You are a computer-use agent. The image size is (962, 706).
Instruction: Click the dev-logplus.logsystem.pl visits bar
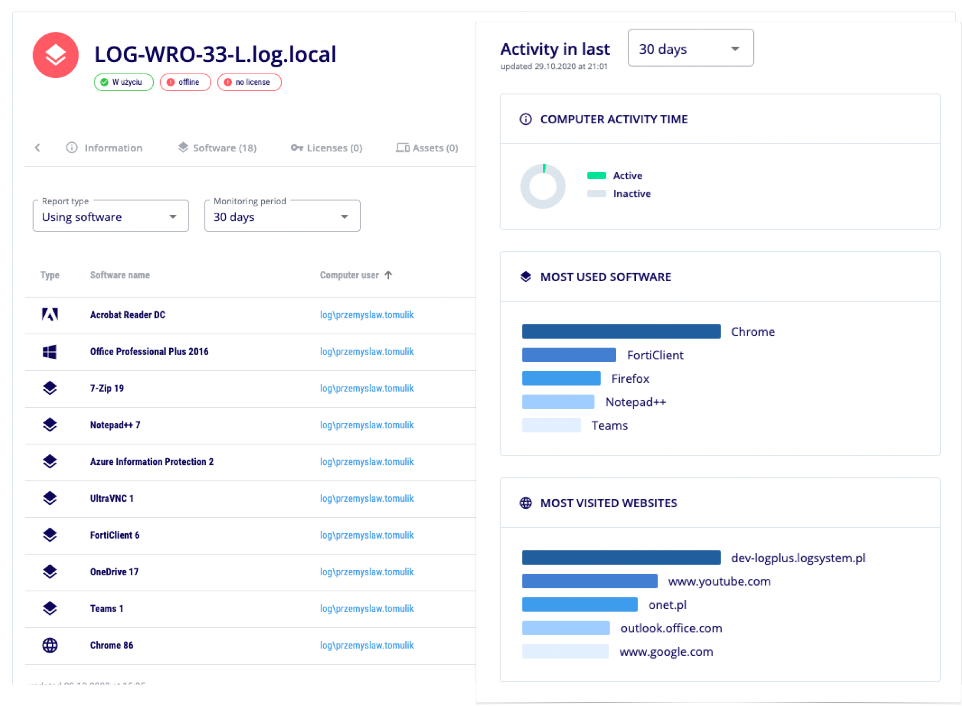pos(621,558)
